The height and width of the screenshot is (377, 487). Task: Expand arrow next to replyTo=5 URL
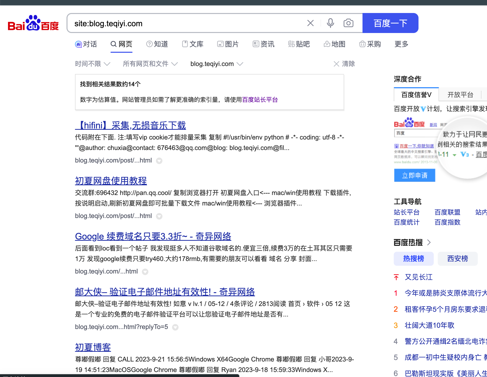point(175,327)
